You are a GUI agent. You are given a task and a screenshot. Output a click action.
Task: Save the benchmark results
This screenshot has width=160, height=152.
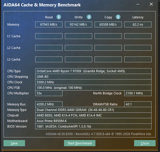14,143
